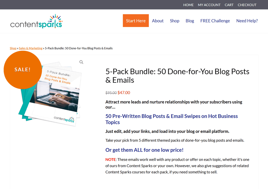Click the Sales & Marketing breadcrumb

[x=30, y=48]
